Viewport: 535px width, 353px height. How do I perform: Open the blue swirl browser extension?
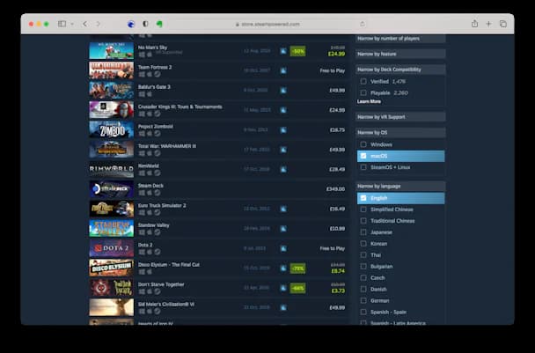click(x=131, y=24)
